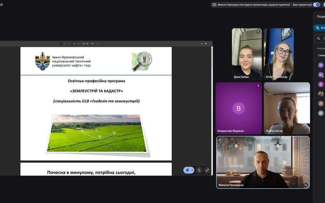Click the presentation screen icon beside Микола Приходько
This screenshot has height=203, width=325.
point(214,4)
